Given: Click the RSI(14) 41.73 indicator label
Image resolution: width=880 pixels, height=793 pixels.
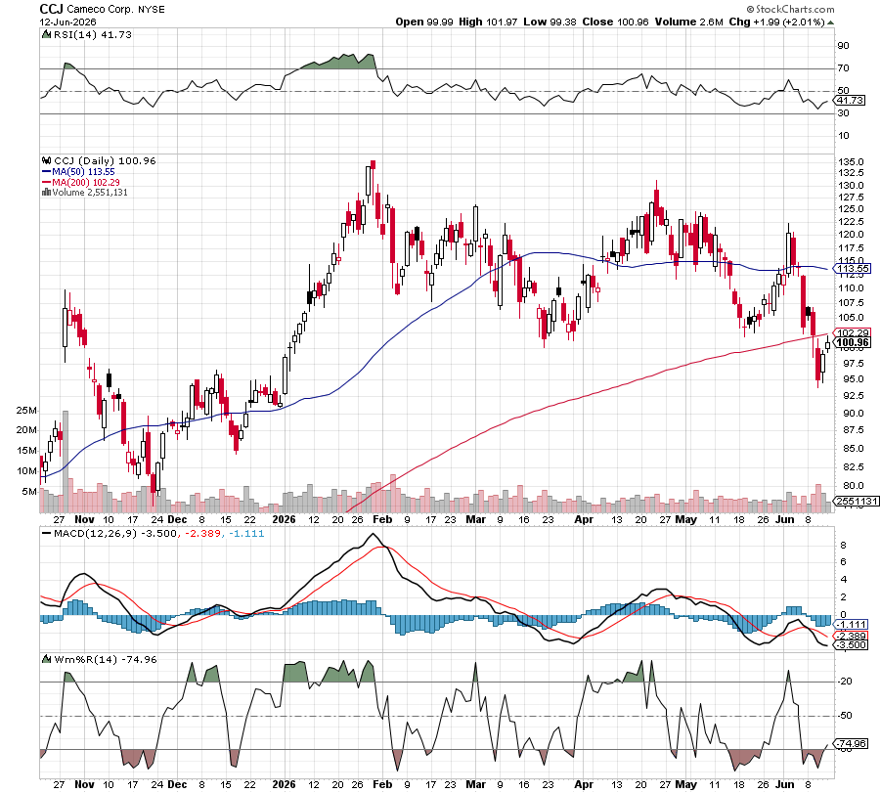Looking at the screenshot, I should pos(93,35).
